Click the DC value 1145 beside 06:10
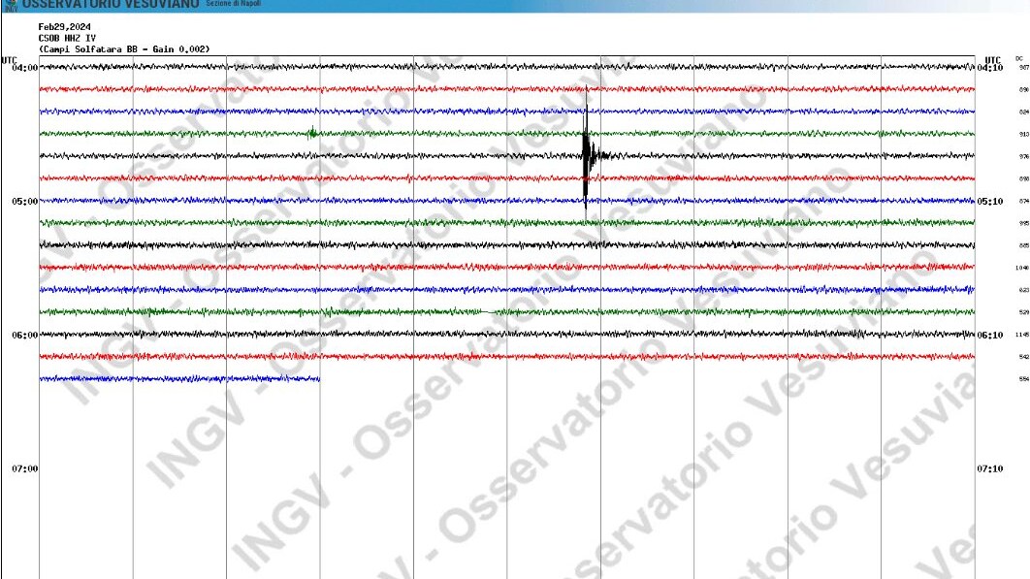1030x579 pixels. pyautogui.click(x=1022, y=335)
